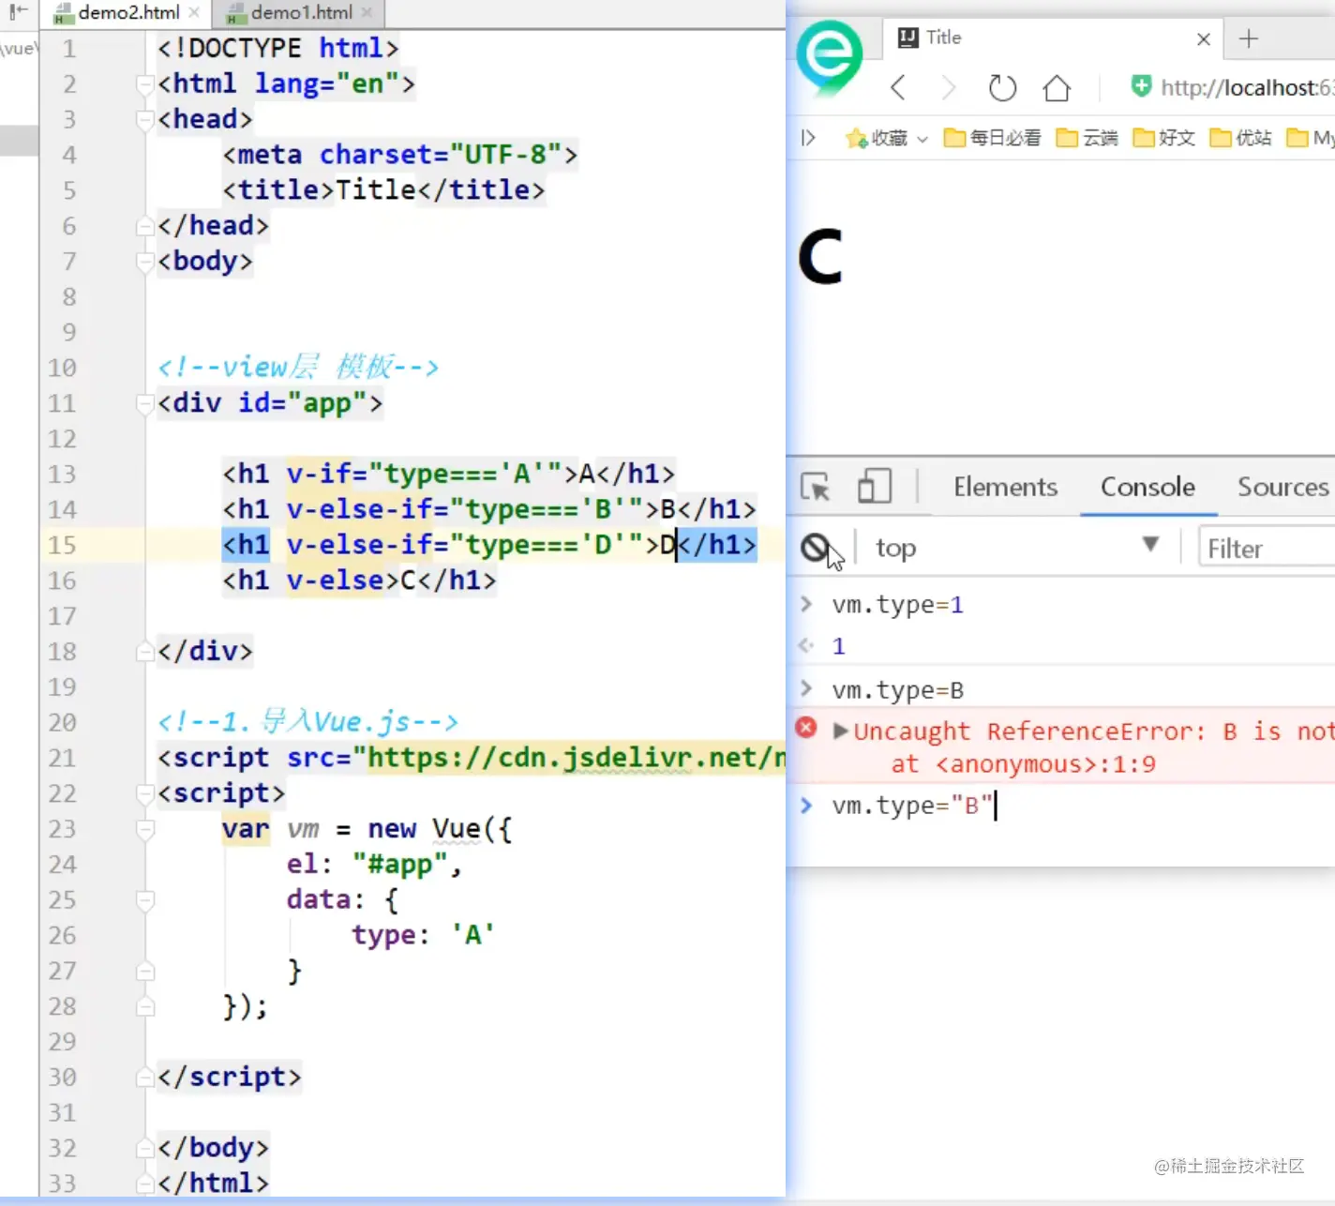Open the 优站 bookmark folder

click(1240, 138)
